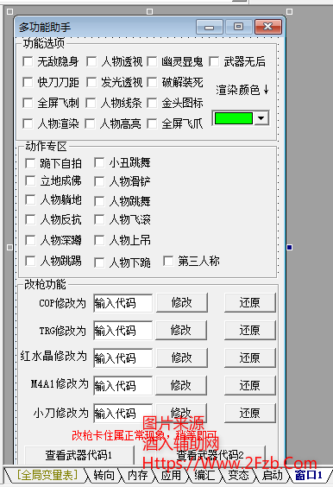Enable 人物深蹲 checkbox
Screen dimensions: 333x487
30,240
